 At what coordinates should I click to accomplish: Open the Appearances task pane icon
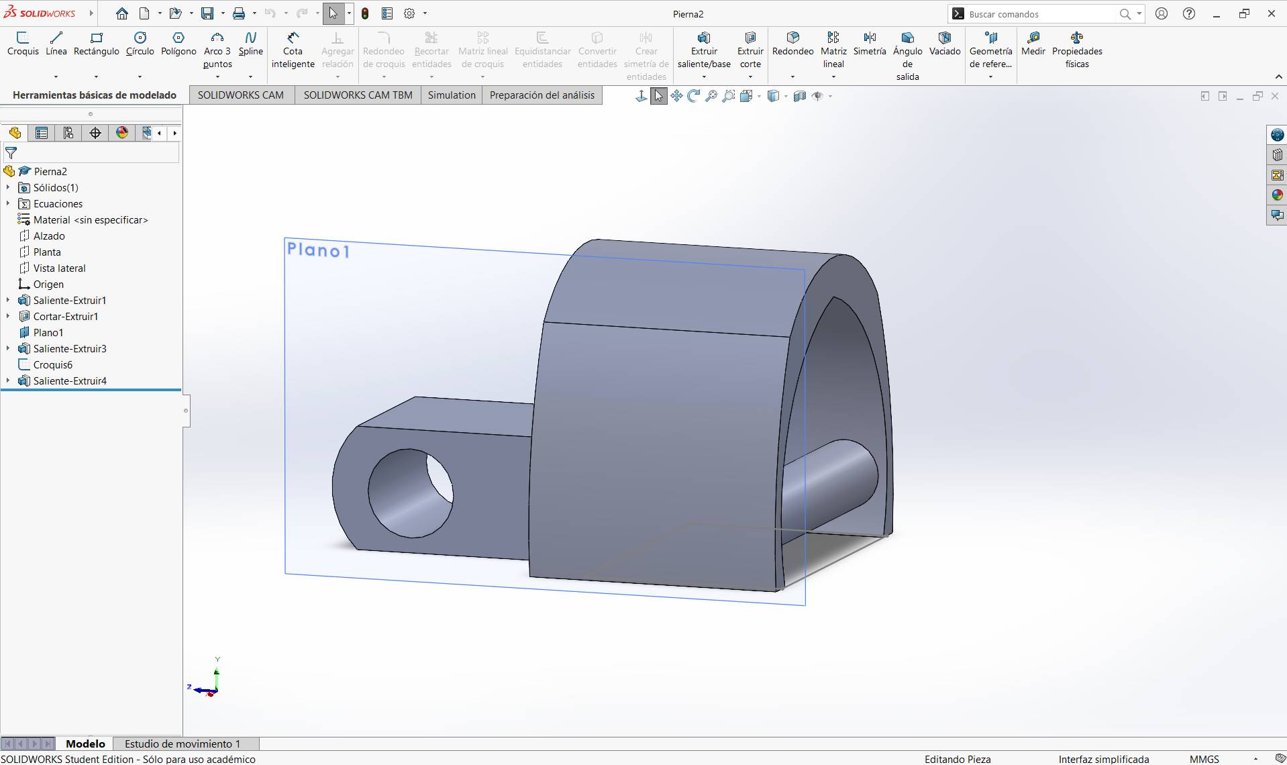point(1277,195)
